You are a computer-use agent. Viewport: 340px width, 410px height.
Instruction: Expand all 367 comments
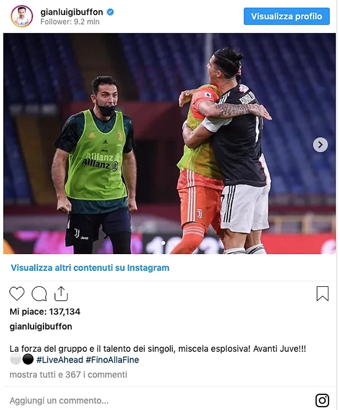[68, 375]
